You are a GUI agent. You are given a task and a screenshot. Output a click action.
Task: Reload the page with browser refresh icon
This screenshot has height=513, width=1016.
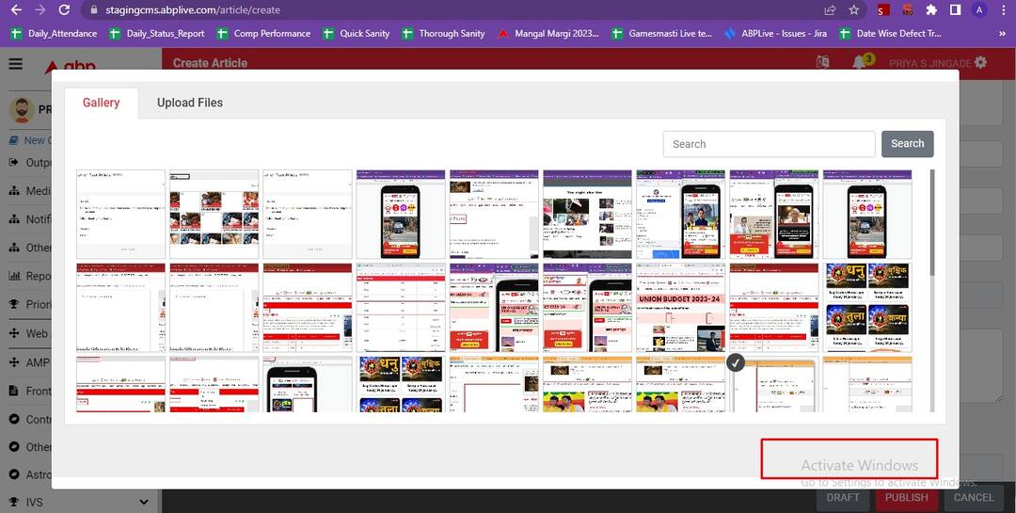point(64,10)
